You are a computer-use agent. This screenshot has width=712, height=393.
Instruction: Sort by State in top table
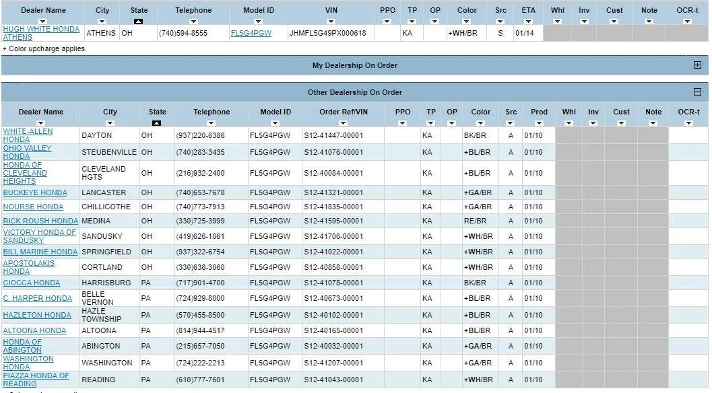click(x=139, y=22)
